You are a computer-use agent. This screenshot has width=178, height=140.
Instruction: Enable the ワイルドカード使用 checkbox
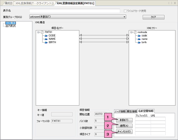(126, 11)
